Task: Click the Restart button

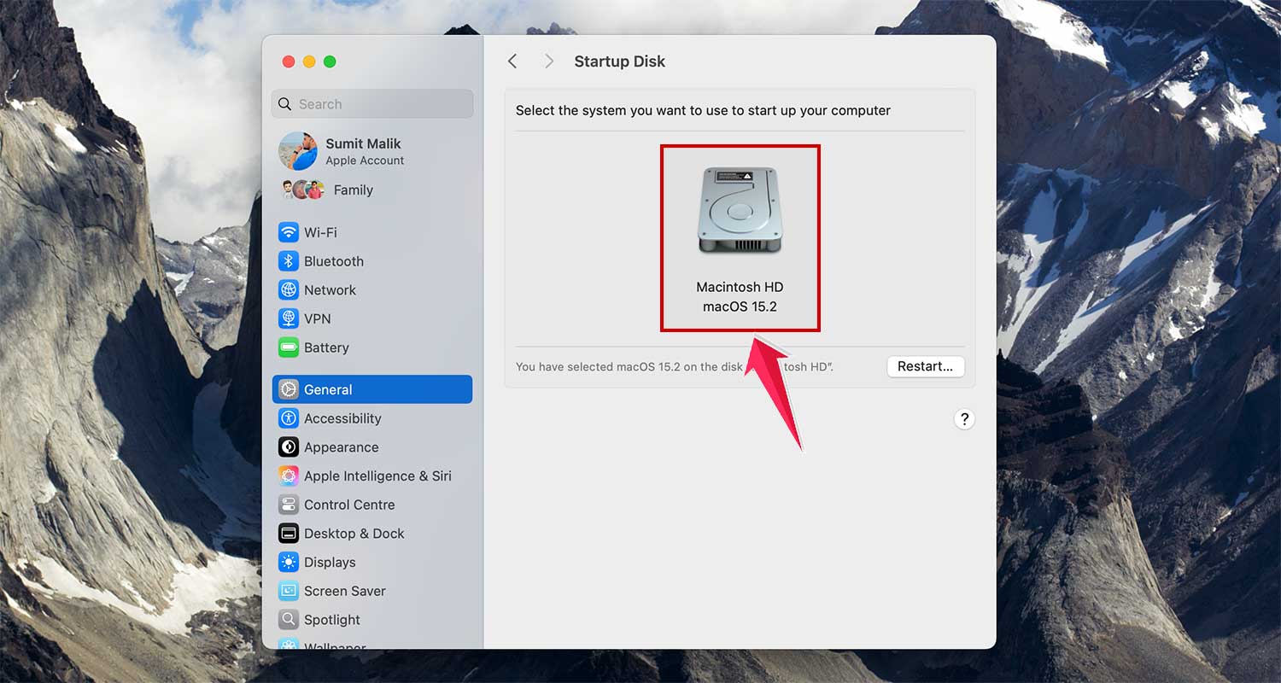Action: tap(926, 366)
